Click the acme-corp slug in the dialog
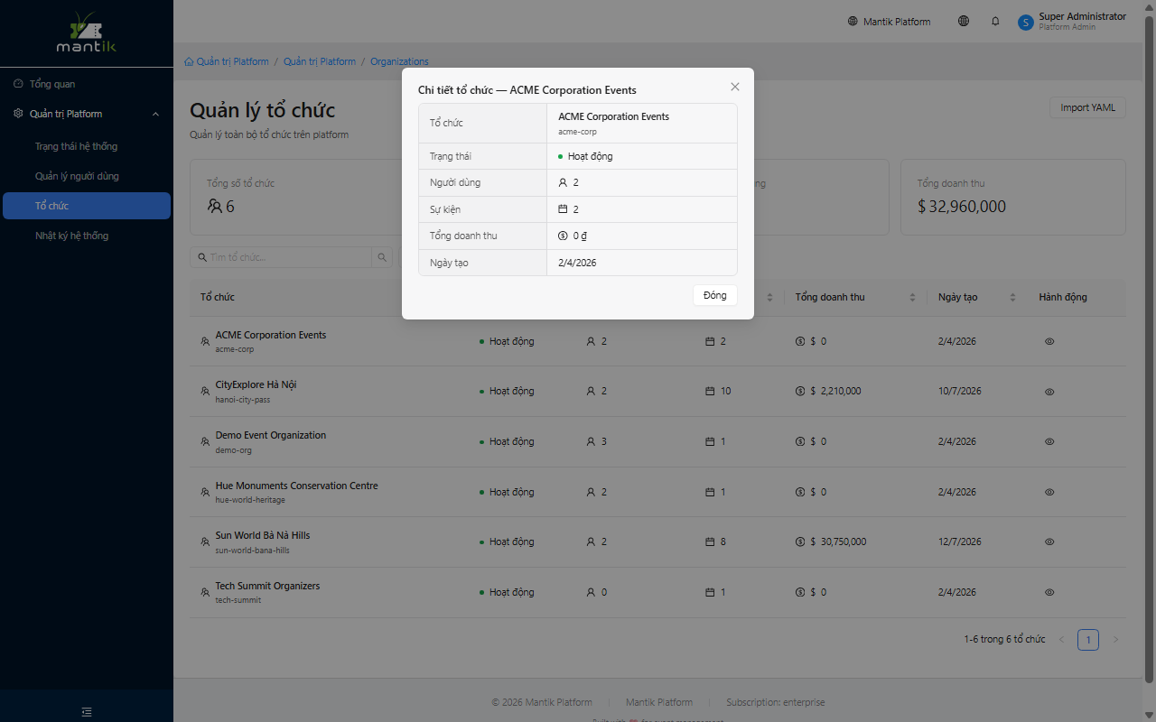This screenshot has width=1156, height=722. [577, 132]
